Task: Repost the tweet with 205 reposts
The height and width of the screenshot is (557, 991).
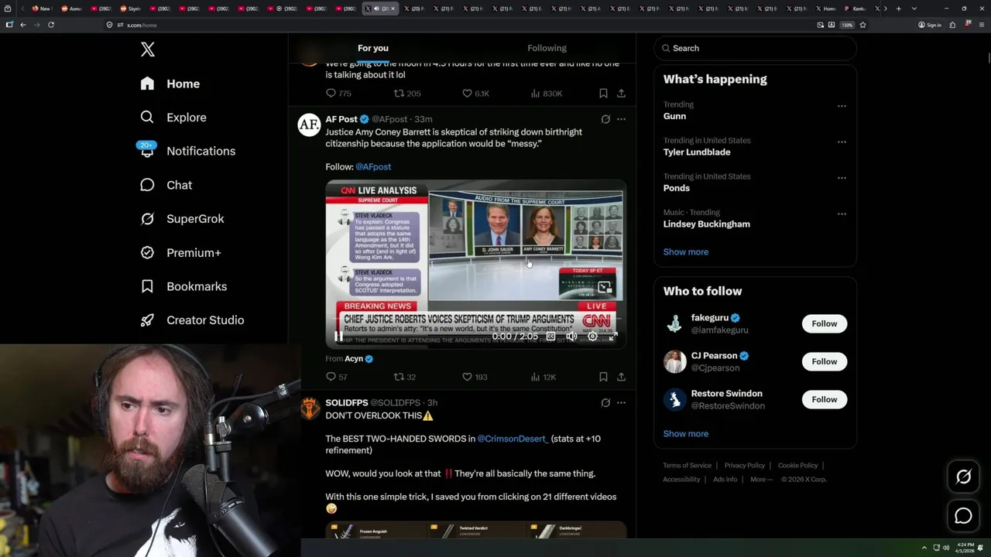Action: coord(407,94)
